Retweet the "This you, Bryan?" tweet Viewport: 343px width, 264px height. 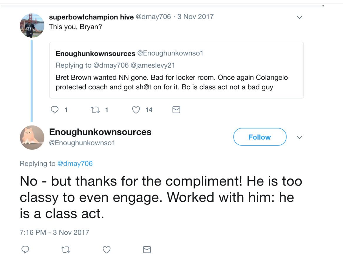[x=95, y=110]
